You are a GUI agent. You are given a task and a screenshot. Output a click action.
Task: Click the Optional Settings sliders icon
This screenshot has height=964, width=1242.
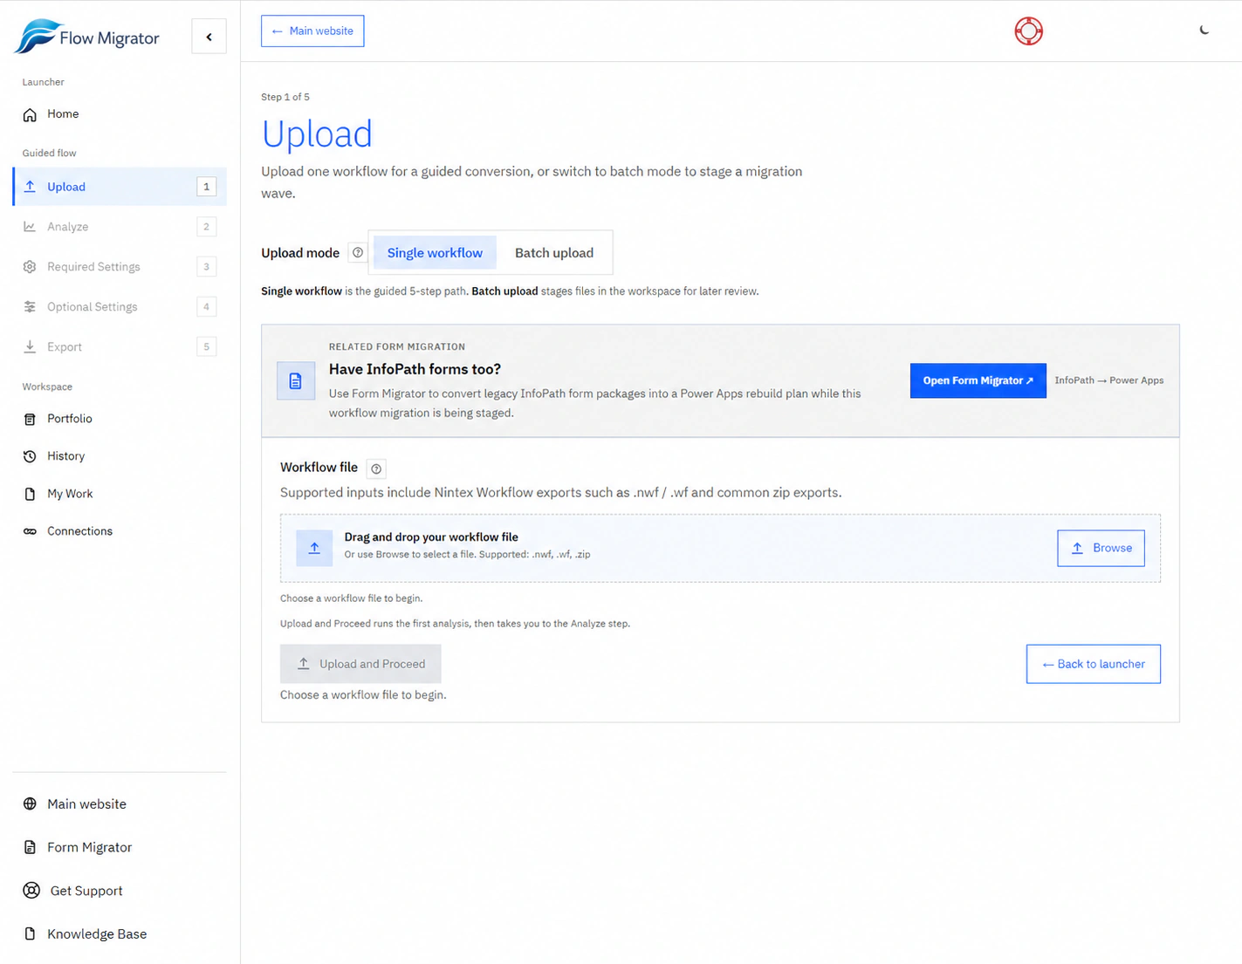[30, 307]
